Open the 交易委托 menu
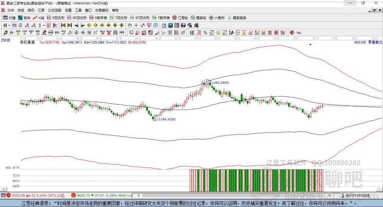The image size is (383, 207). pos(101,10)
